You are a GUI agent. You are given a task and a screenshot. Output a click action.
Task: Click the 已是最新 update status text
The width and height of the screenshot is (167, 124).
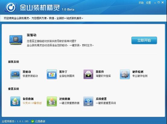point(40,121)
